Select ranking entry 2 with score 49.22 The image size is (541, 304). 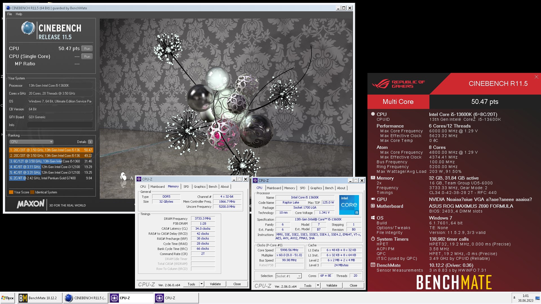(51, 156)
